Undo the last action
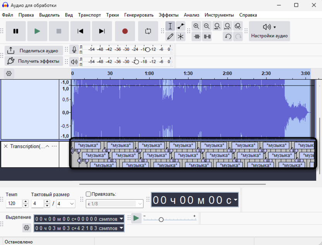The width and height of the screenshot is (322, 245). tap(228, 36)
